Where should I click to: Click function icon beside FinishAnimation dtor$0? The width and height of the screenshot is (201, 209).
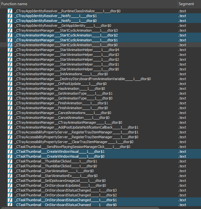pos(10,108)
